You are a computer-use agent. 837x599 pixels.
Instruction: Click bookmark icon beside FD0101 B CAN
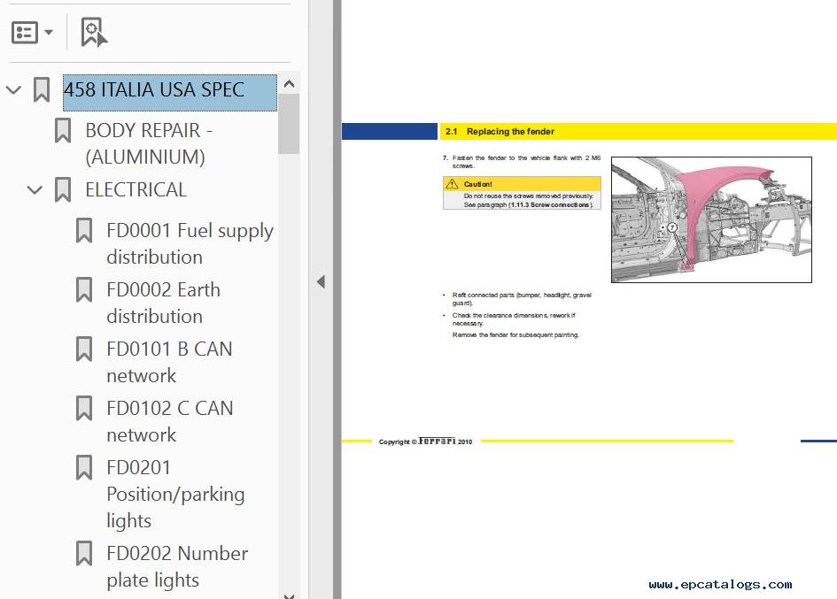[84, 349]
